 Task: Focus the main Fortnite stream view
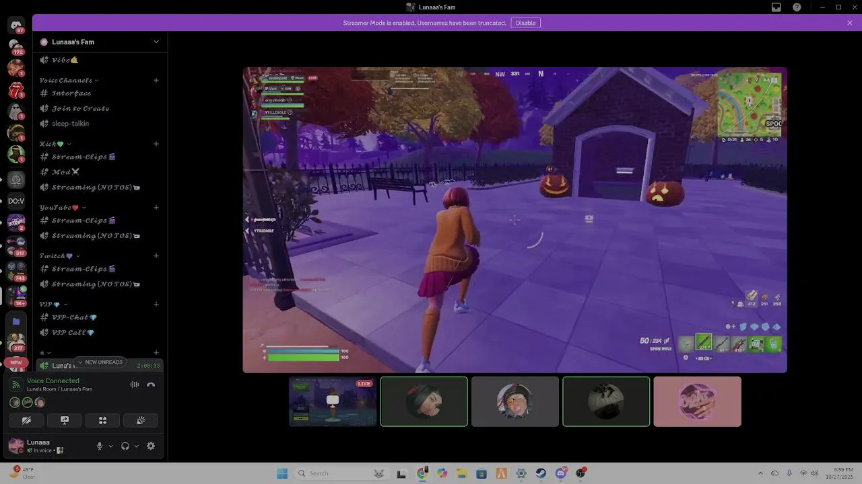pos(515,220)
